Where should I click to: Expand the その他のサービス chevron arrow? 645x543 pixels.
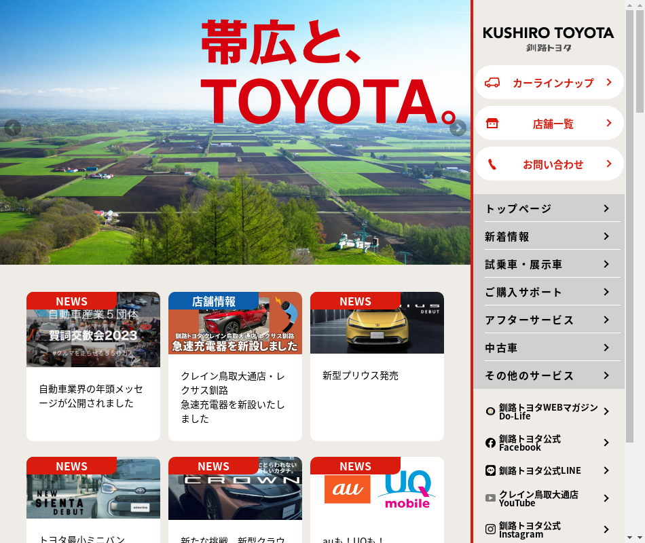[x=606, y=375]
